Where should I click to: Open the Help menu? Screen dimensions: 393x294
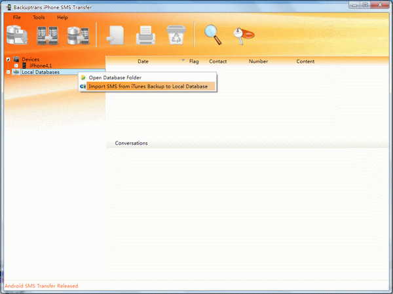[62, 17]
